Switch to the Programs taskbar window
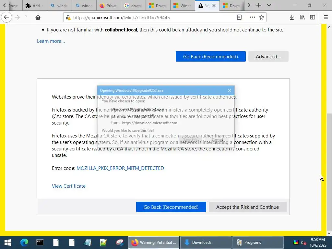Screen dimensions: 332x249 pyautogui.click(x=258, y=243)
